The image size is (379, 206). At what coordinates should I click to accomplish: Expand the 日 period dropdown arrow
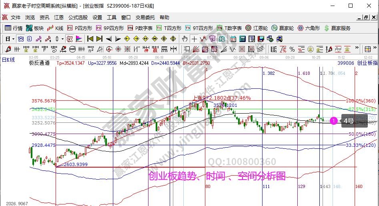point(13,39)
